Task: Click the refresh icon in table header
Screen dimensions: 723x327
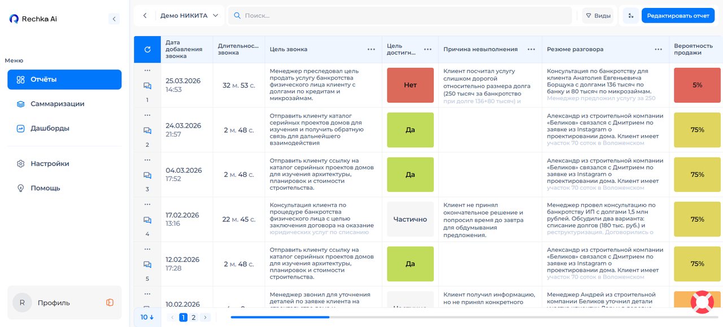Action: 147,49
